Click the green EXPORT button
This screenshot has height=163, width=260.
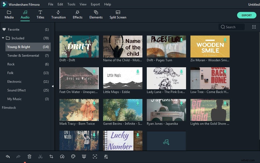click(246, 15)
